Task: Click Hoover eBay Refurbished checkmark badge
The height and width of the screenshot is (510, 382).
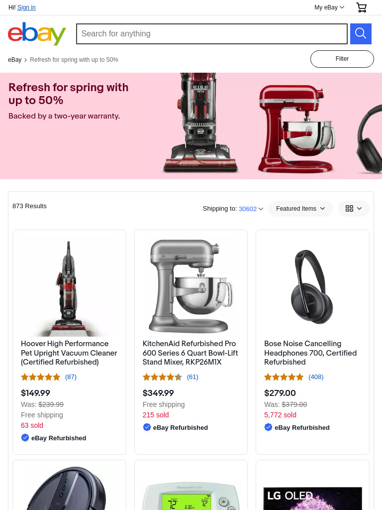Action: 25,437
